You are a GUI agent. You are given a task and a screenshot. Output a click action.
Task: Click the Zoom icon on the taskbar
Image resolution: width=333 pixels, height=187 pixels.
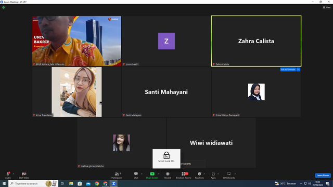tap(114, 183)
